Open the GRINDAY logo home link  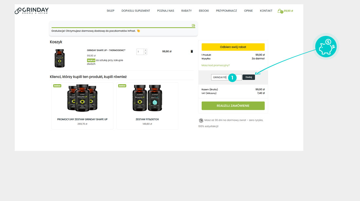click(x=32, y=10)
